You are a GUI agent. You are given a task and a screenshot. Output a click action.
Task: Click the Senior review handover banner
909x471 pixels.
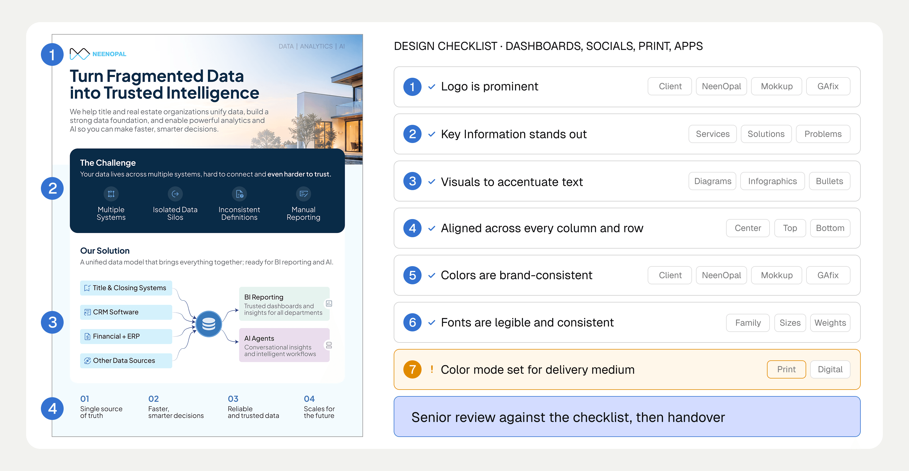[627, 417]
